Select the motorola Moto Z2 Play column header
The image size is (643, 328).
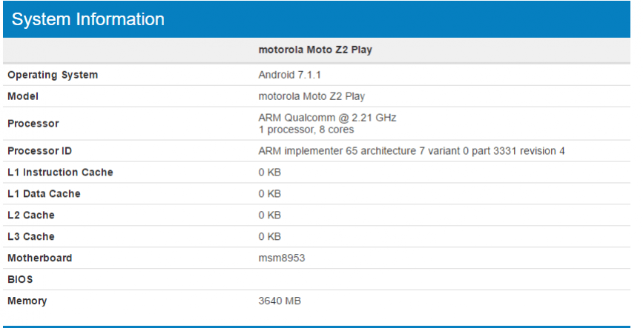click(314, 50)
